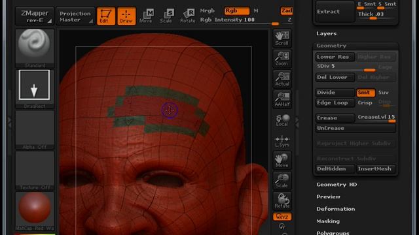Open the DragRect stroke picker
This screenshot has width=419, height=235.
pos(35,89)
